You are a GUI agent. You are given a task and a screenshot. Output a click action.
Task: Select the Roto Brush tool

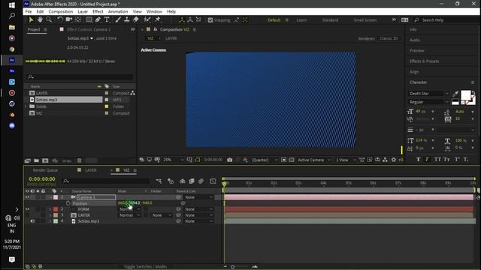(147, 20)
